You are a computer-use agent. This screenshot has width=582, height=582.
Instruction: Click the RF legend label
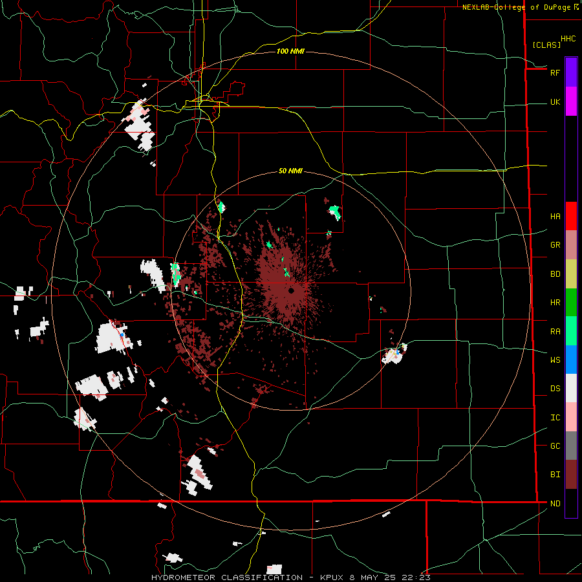pos(555,72)
